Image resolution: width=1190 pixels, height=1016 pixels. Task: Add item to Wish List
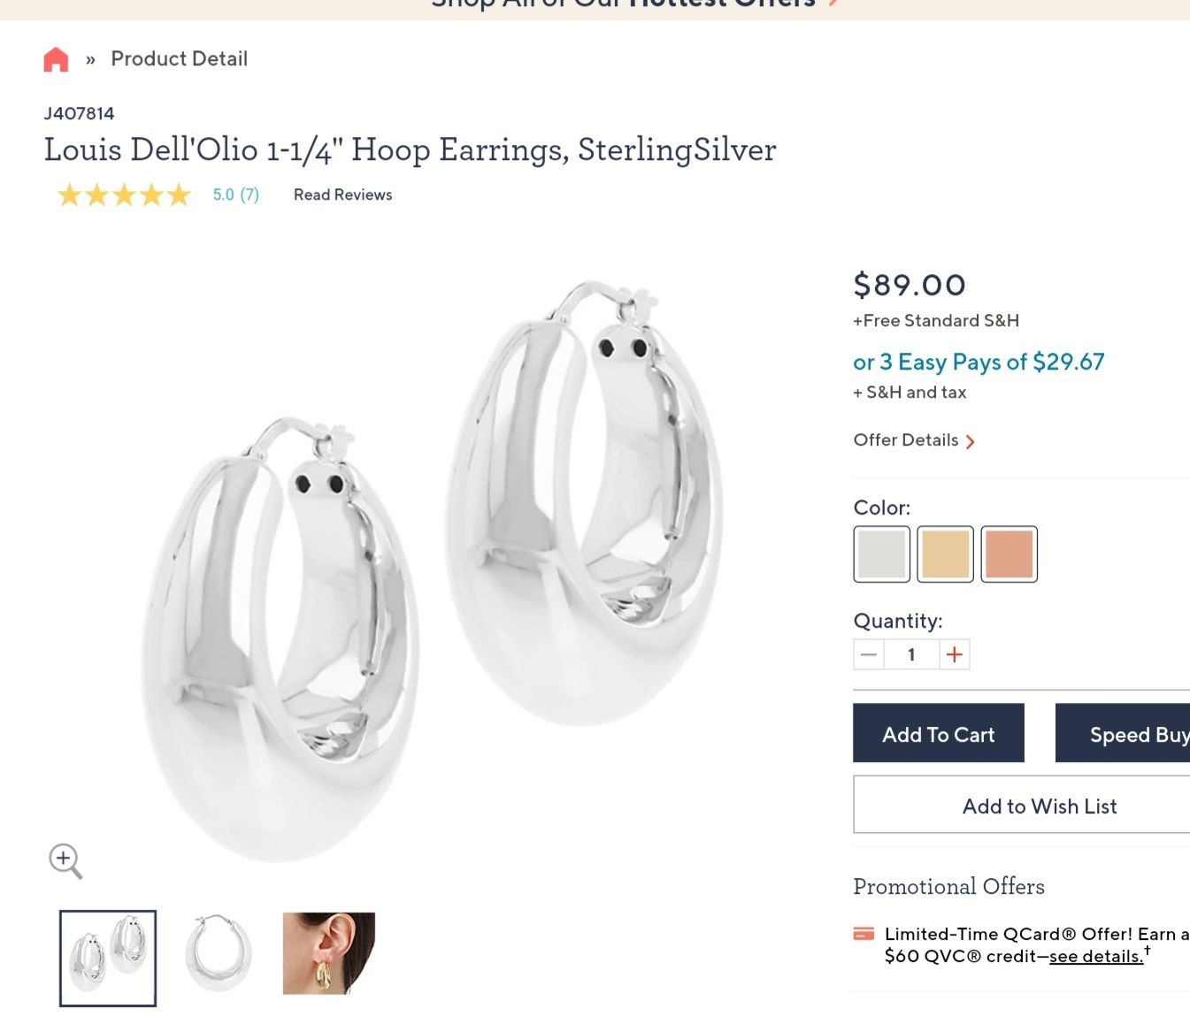click(x=1039, y=806)
